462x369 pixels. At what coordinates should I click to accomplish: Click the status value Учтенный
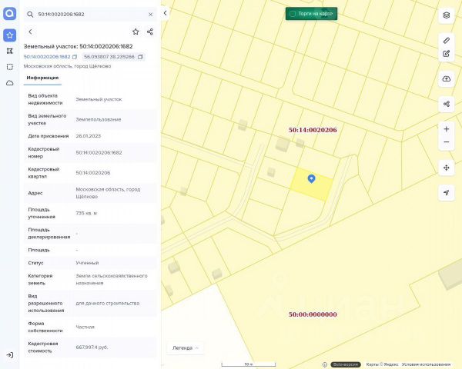click(x=87, y=263)
